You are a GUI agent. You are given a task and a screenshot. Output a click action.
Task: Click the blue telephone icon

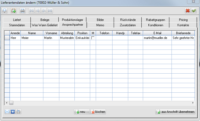click(x=13, y=112)
